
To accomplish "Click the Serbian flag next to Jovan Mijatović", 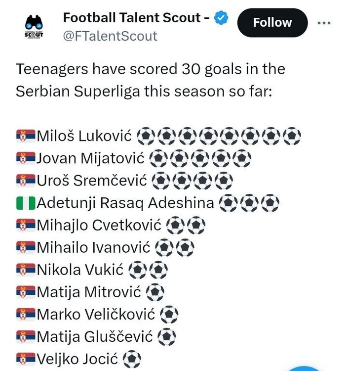I will 26,158.
